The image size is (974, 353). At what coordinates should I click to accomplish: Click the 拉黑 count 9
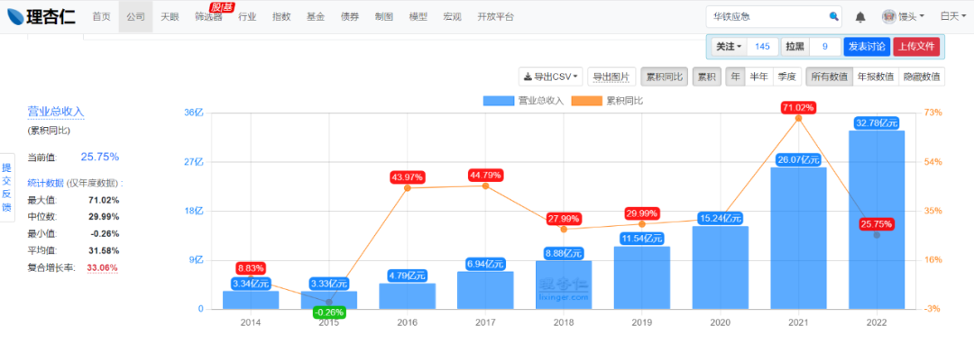point(825,47)
